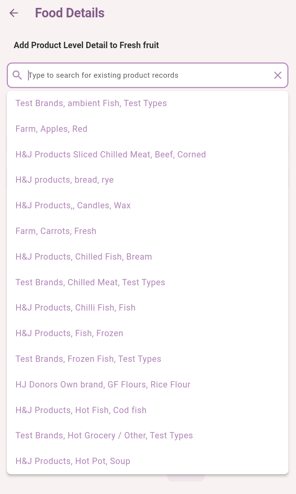296x494 pixels.
Task: Select "H&J products, bread, rye" entry
Action: pos(65,180)
